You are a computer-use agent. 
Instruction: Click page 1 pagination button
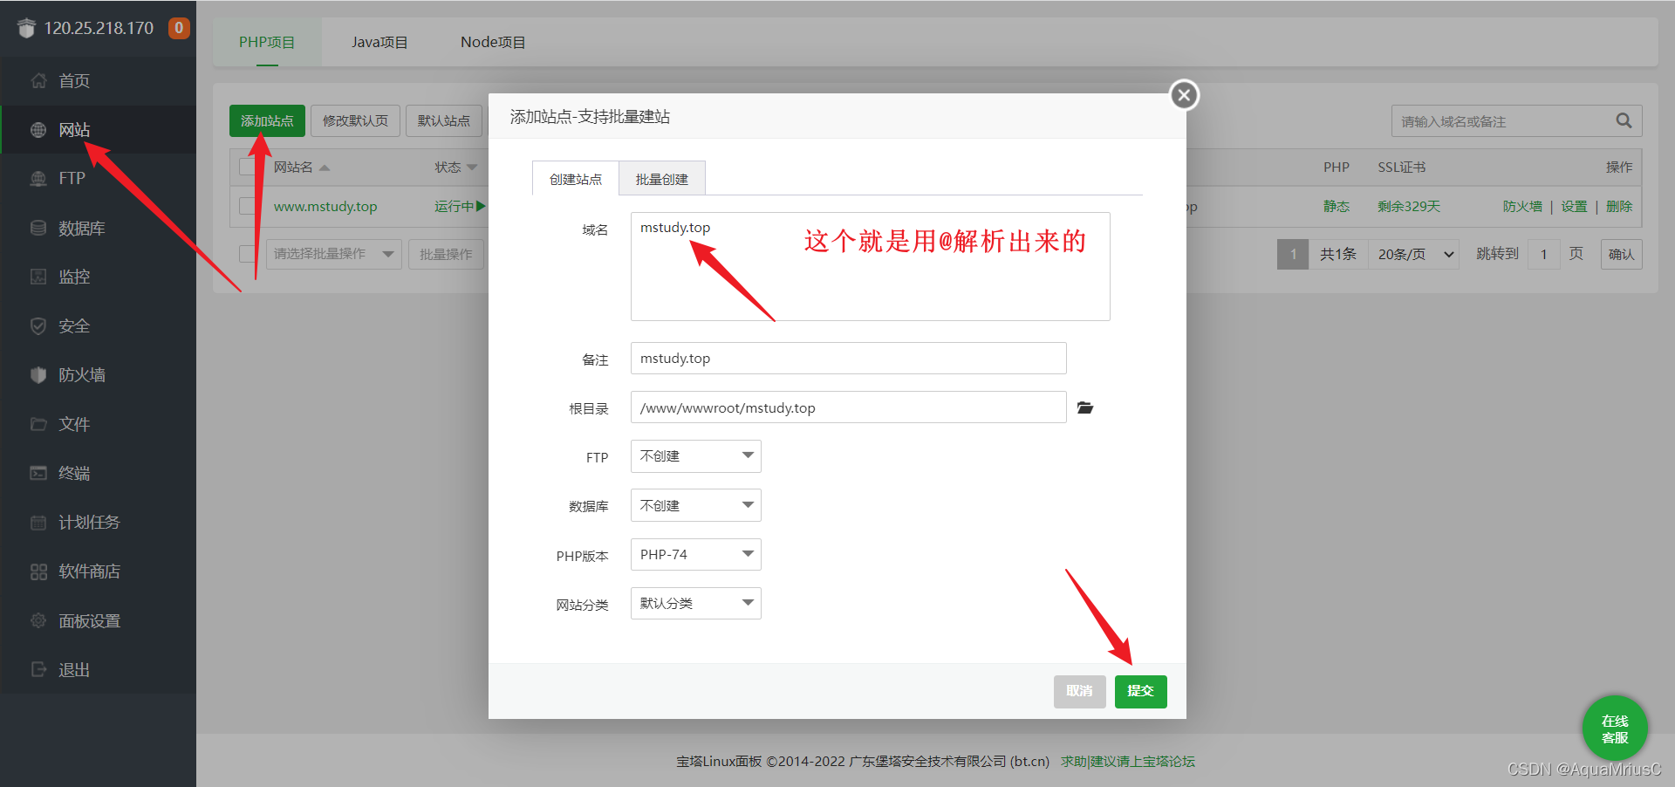pos(1293,254)
